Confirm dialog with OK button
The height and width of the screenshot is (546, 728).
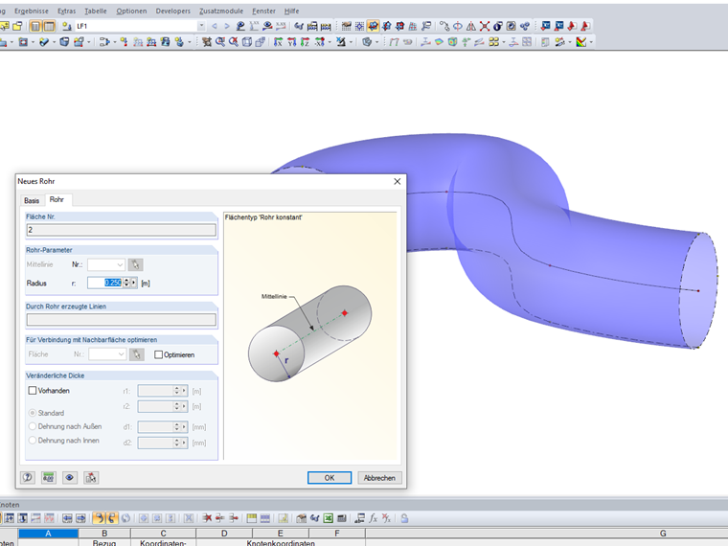330,478
